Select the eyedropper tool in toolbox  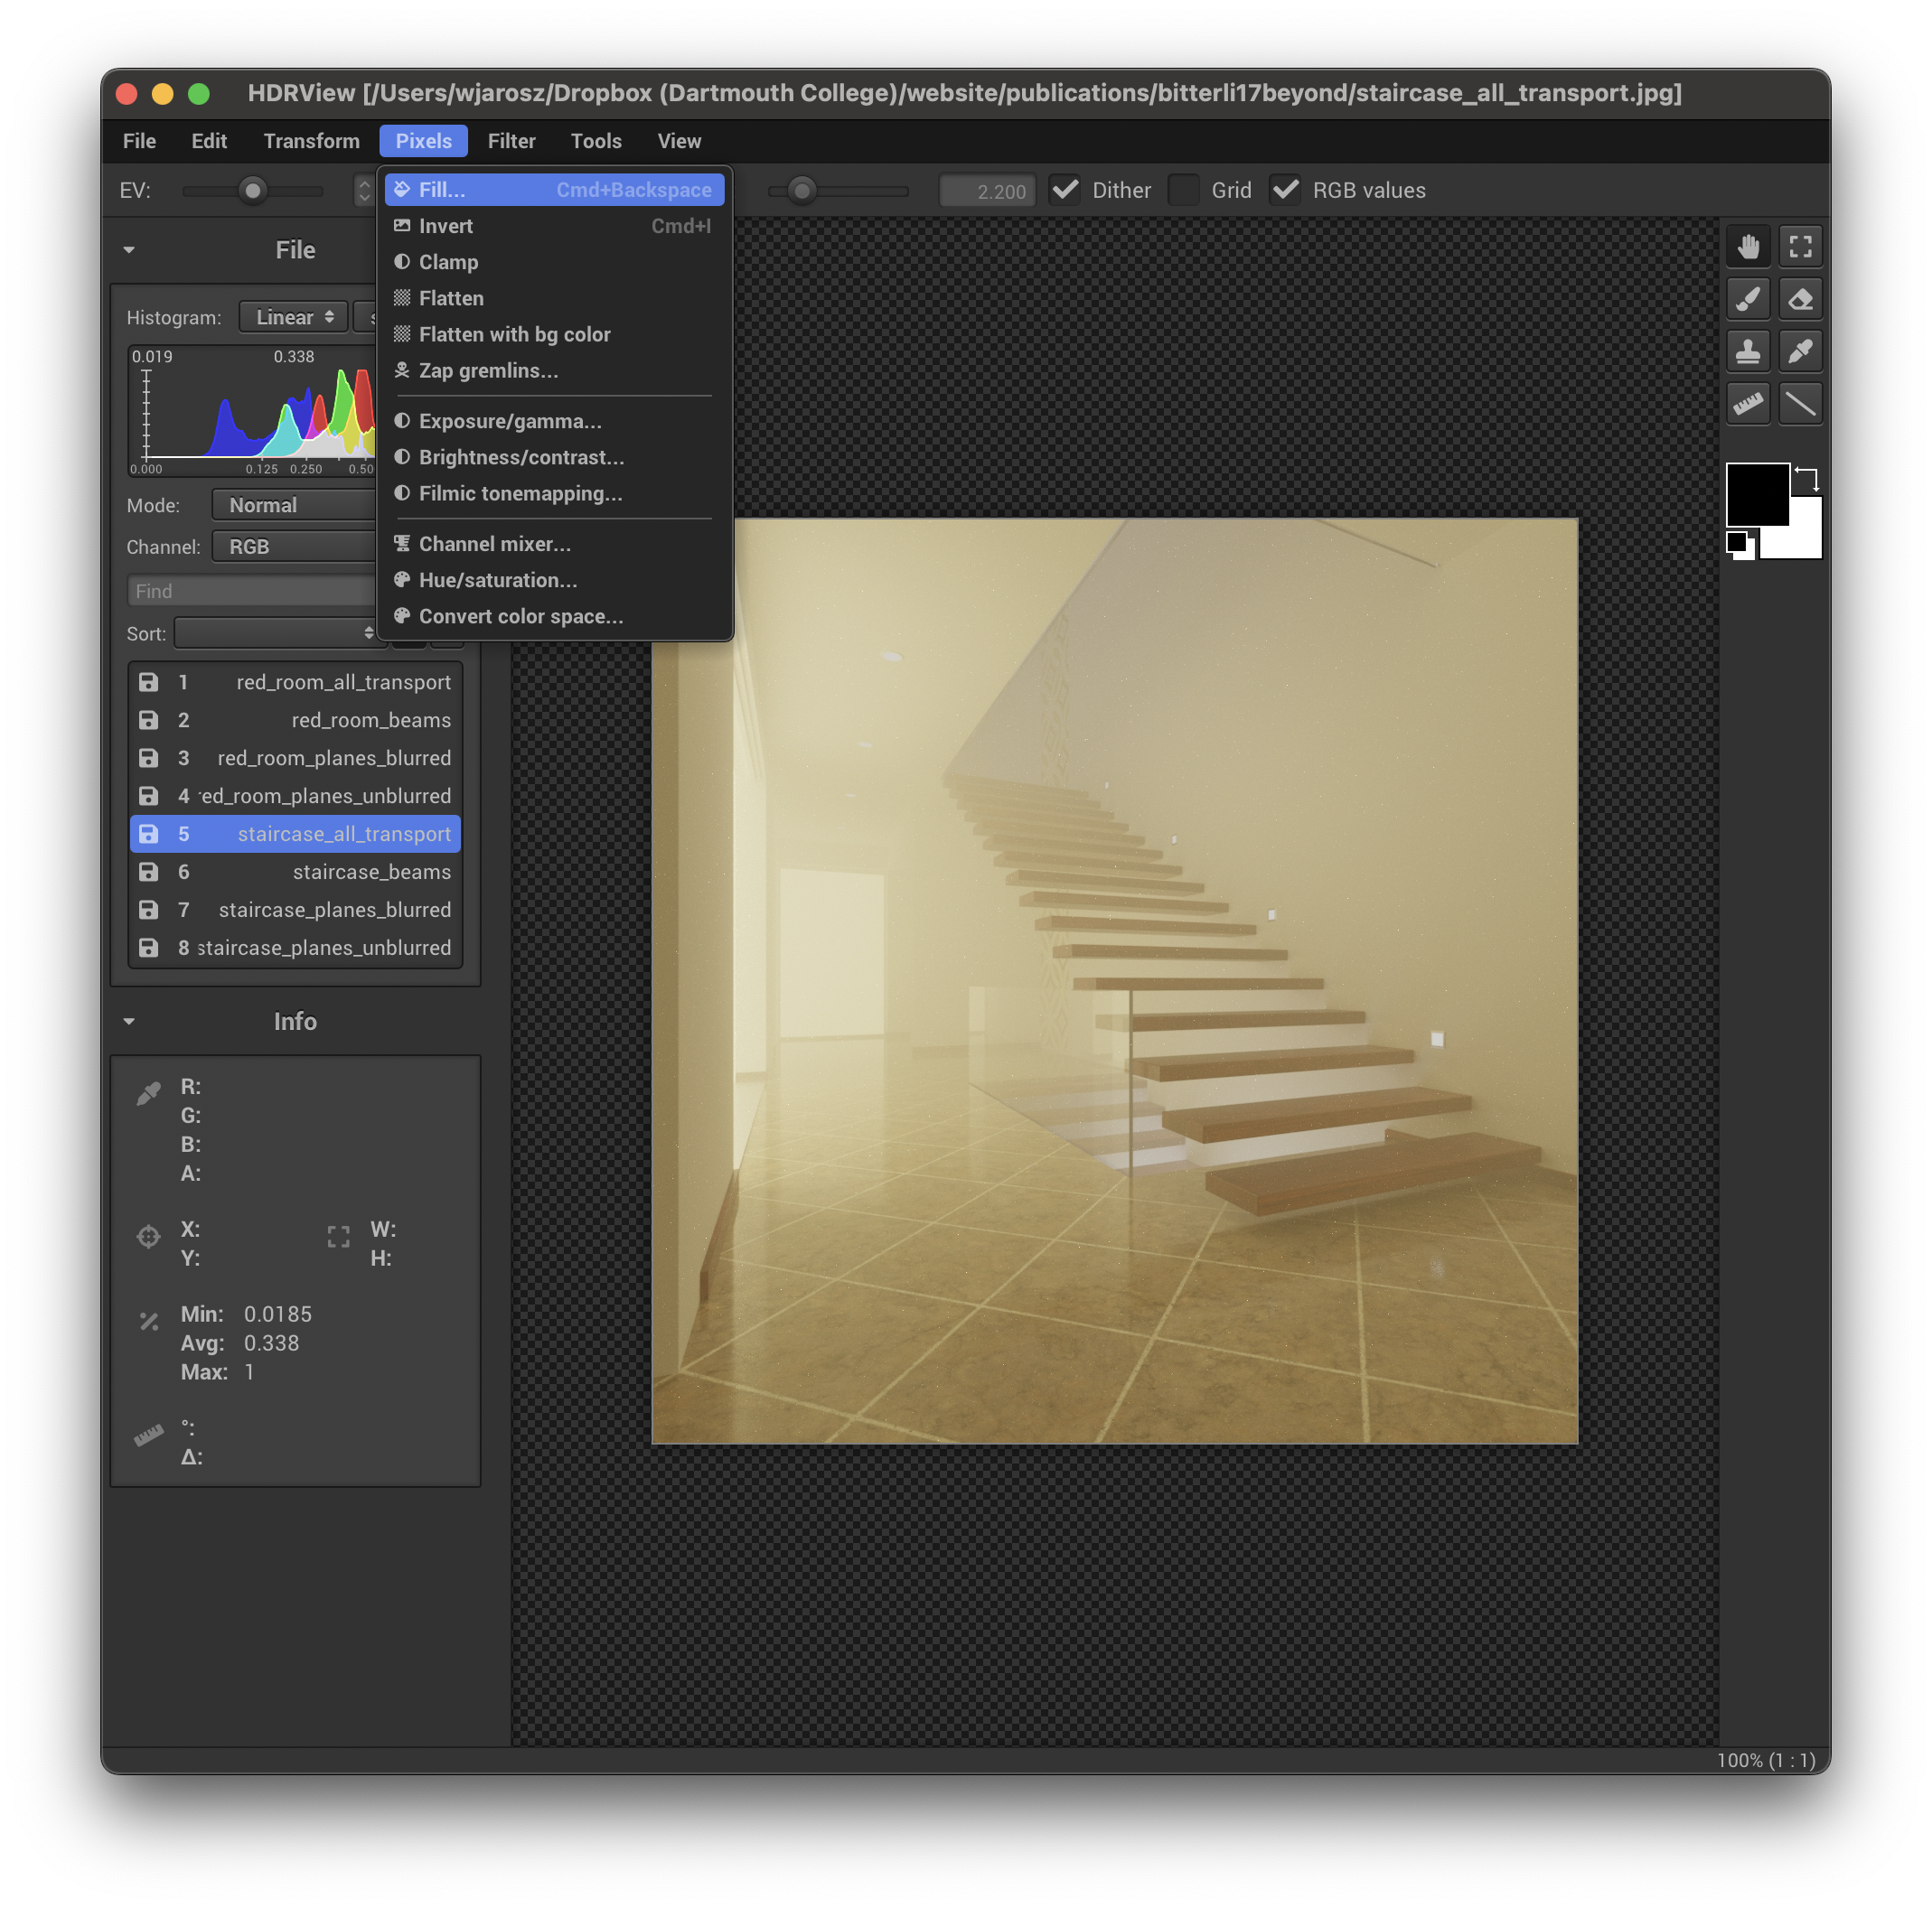coord(1800,351)
